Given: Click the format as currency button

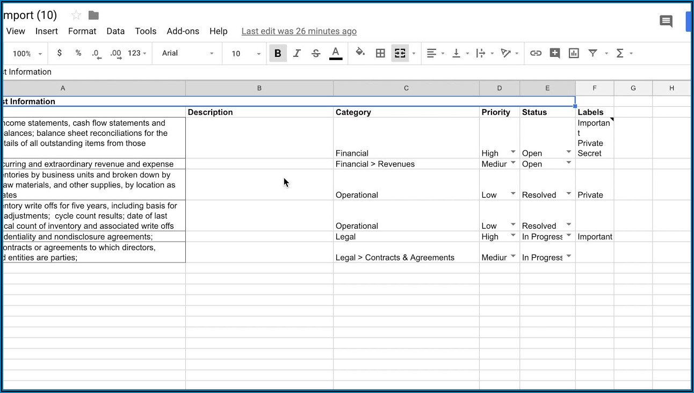Looking at the screenshot, I should 59,53.
